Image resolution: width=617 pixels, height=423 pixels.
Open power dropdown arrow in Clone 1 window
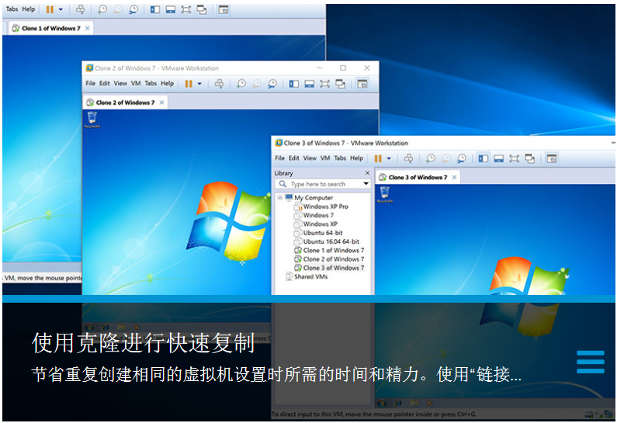tap(61, 9)
